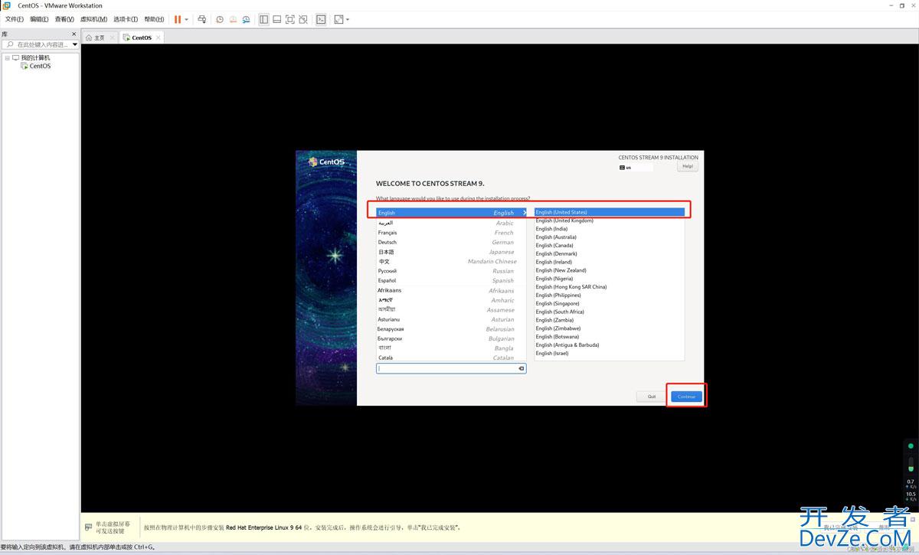Open the dropdown arrow beside the Stretch icon

pyautogui.click(x=348, y=19)
